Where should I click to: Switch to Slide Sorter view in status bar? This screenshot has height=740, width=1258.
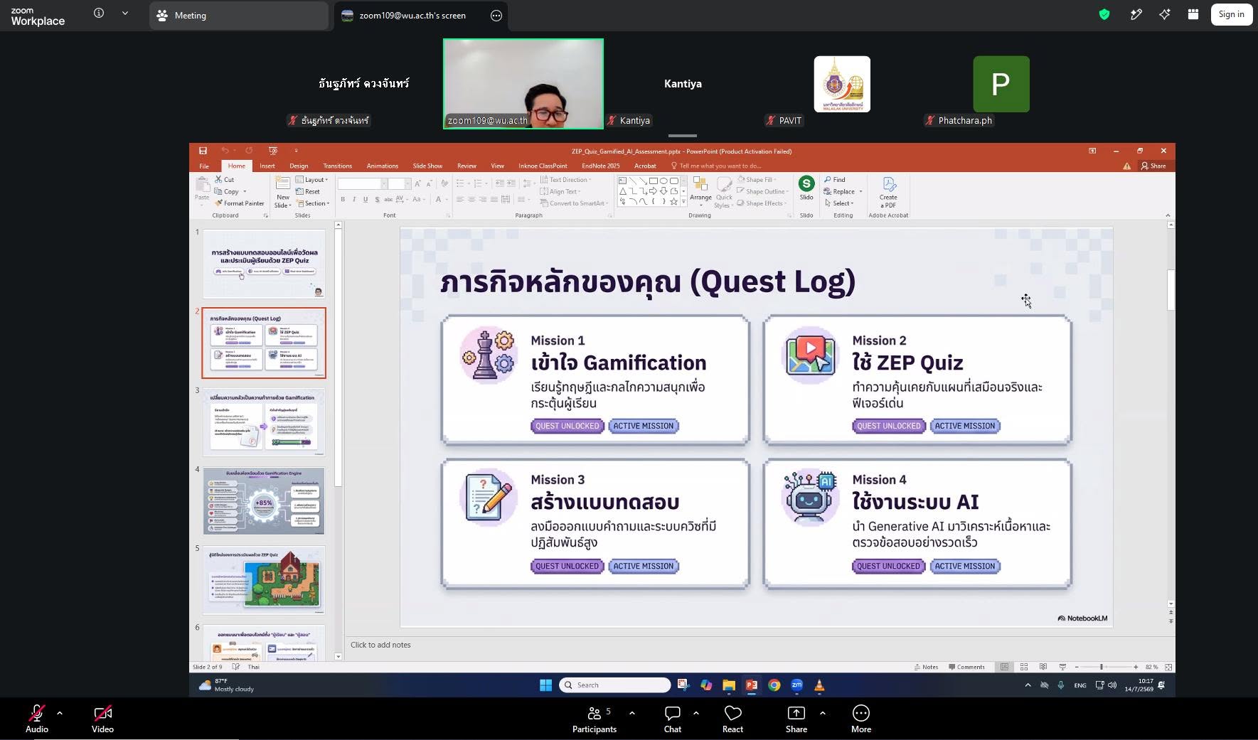1024,667
